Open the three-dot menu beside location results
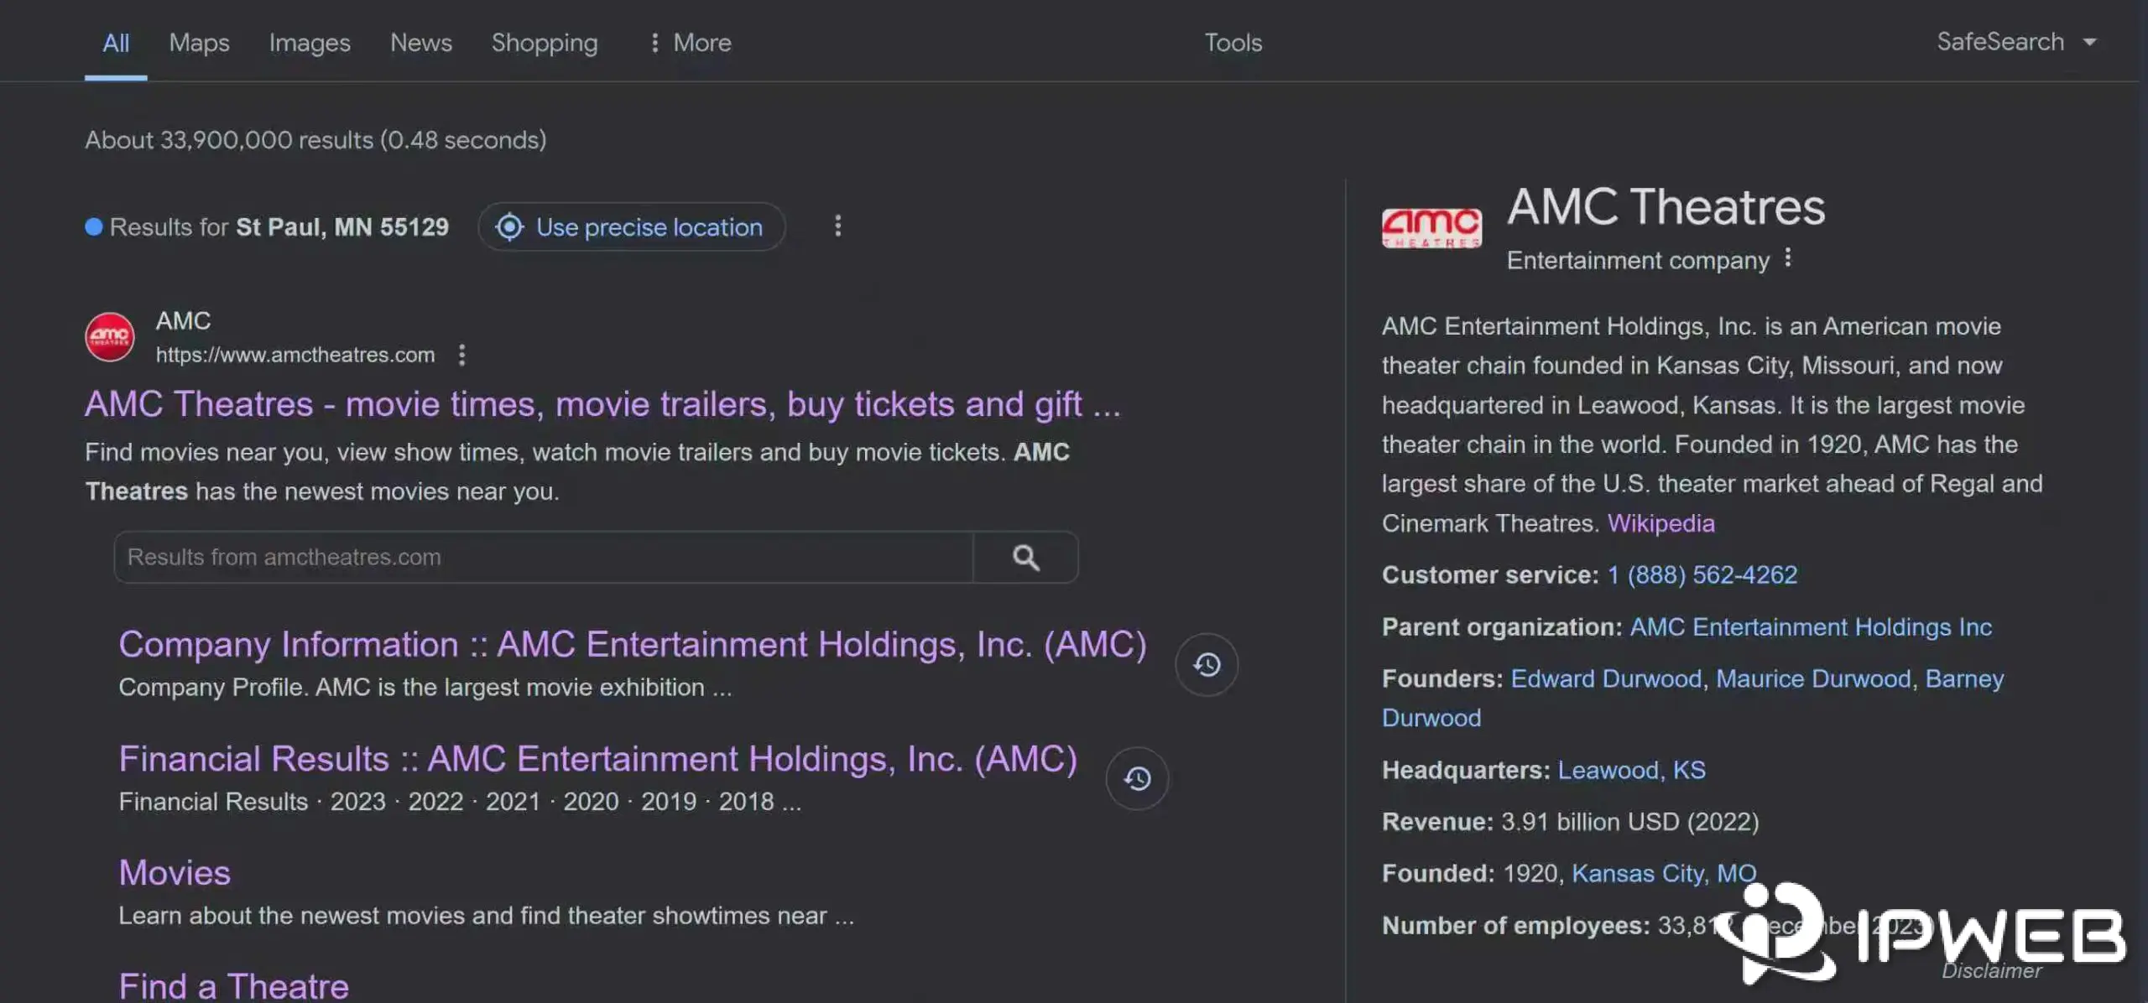2148x1003 pixels. [x=837, y=226]
